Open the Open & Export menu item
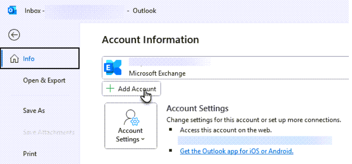Screen dimensions: 352x164 44,81
